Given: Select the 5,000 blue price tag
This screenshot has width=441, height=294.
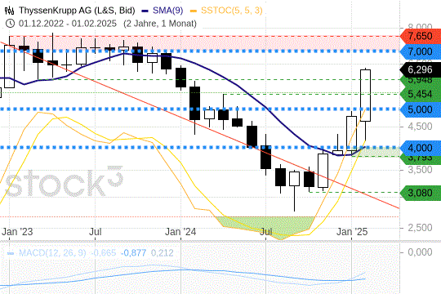Looking at the screenshot, I should [x=421, y=109].
